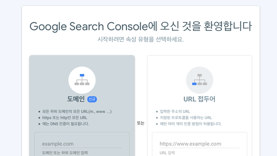277x156 pixels.
Task: Click the domain hierarchy icon
Action: pyautogui.click(x=82, y=80)
